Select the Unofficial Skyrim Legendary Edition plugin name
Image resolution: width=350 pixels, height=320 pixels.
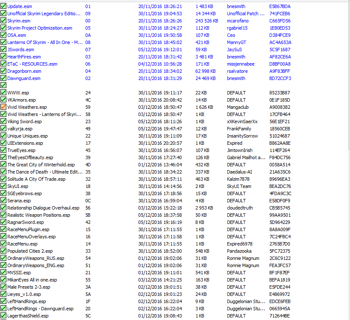coord(44,14)
